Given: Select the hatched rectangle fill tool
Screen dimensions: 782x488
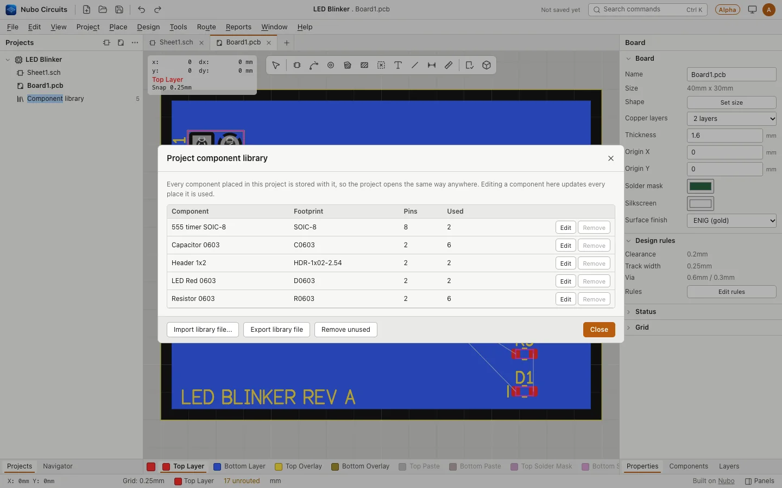Looking at the screenshot, I should click(364, 65).
